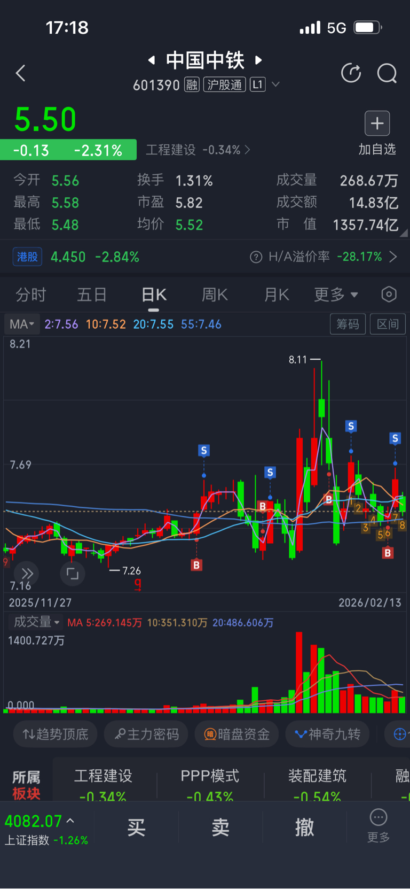Tap the 卖 sell button

coord(220,828)
